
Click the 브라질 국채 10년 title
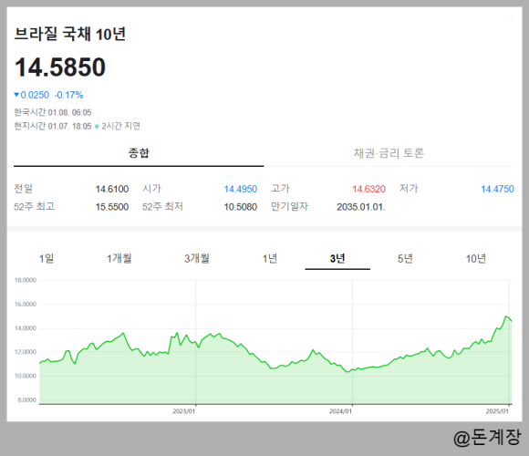[x=70, y=34]
